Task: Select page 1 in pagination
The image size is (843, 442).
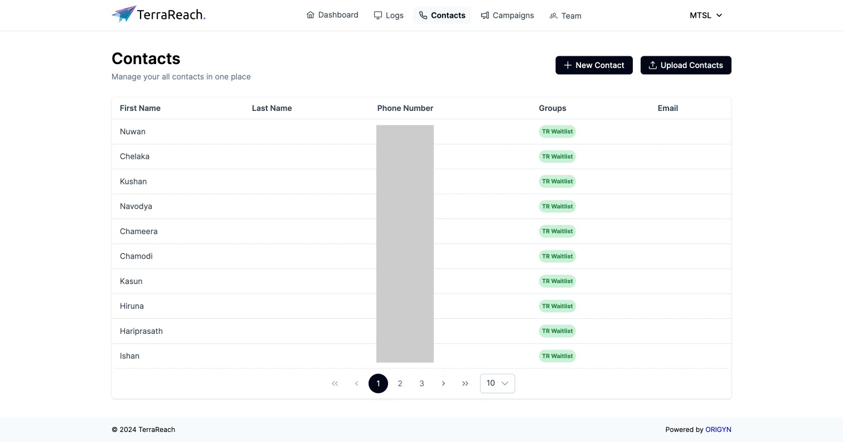Action: click(378, 383)
